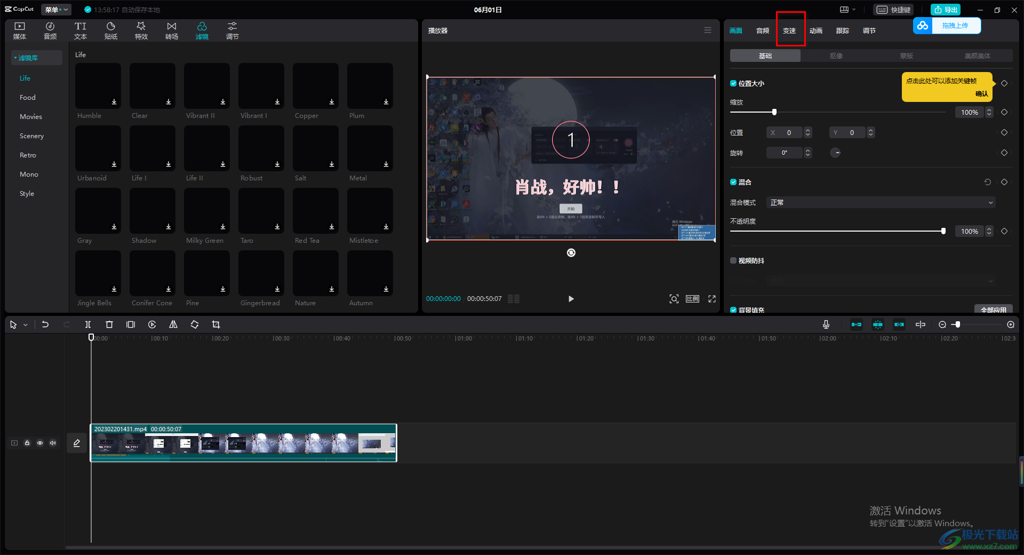Open the layout dropdown in title bar
1024x555 pixels.
(x=848, y=10)
